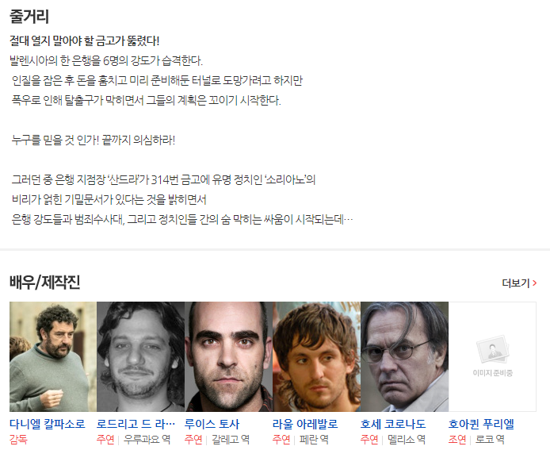Open the 다니엘 칼파소로 name link

(48, 424)
